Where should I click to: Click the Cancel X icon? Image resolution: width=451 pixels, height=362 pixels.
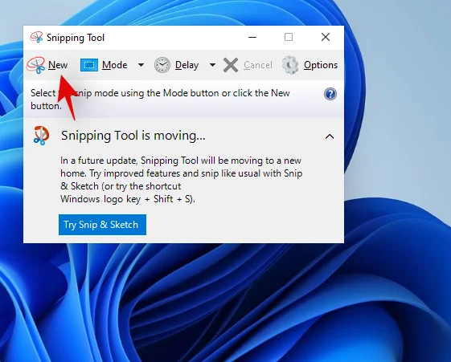point(231,65)
